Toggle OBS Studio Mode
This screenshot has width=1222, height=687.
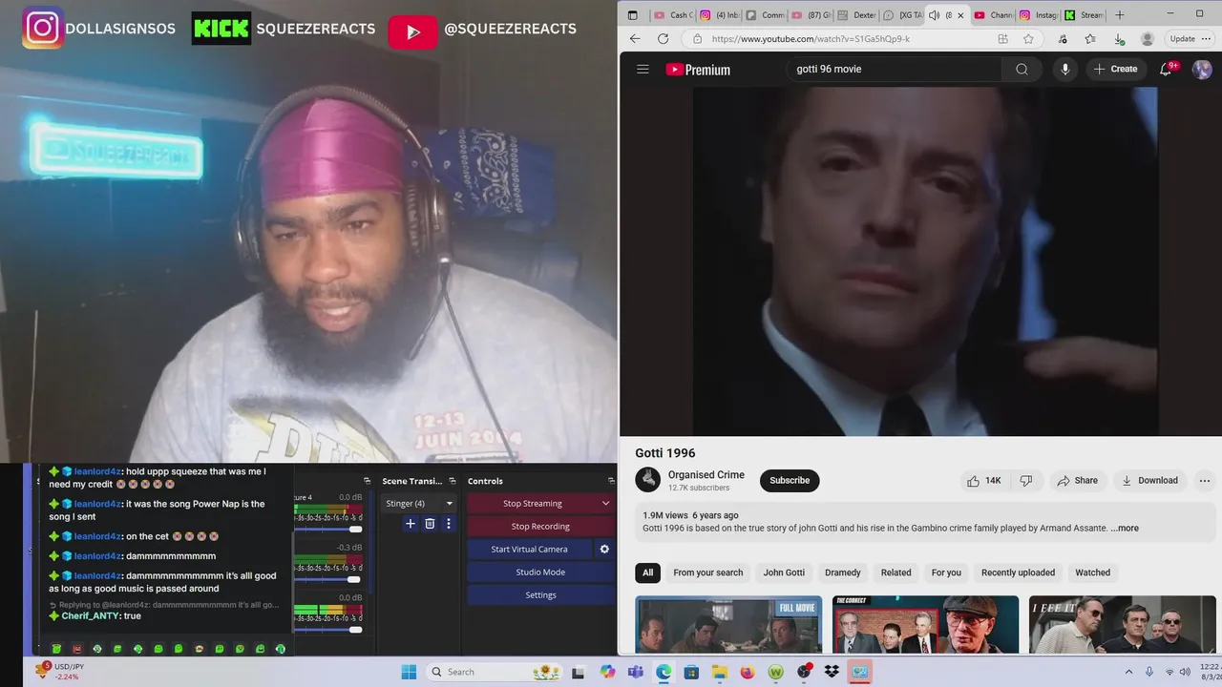tap(540, 572)
